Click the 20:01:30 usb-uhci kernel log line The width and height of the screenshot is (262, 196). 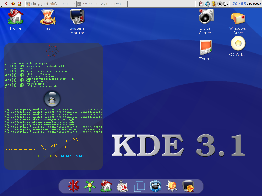(x=39, y=119)
